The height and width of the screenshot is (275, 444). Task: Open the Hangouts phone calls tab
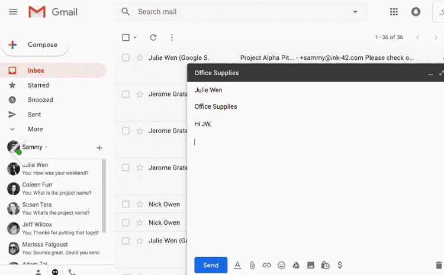(x=72, y=272)
